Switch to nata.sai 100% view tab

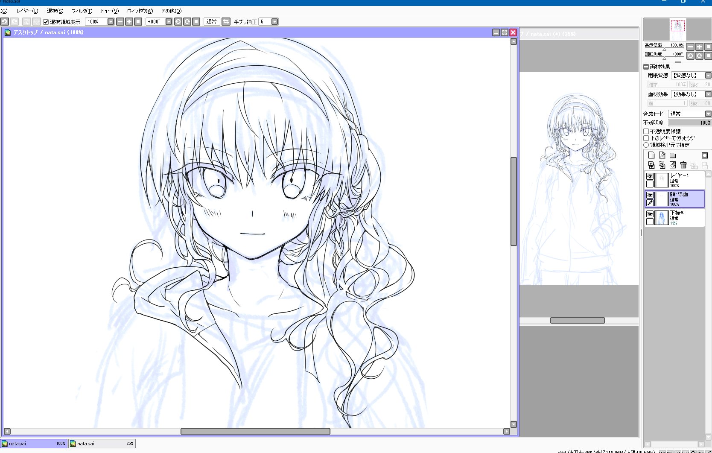pyautogui.click(x=34, y=444)
